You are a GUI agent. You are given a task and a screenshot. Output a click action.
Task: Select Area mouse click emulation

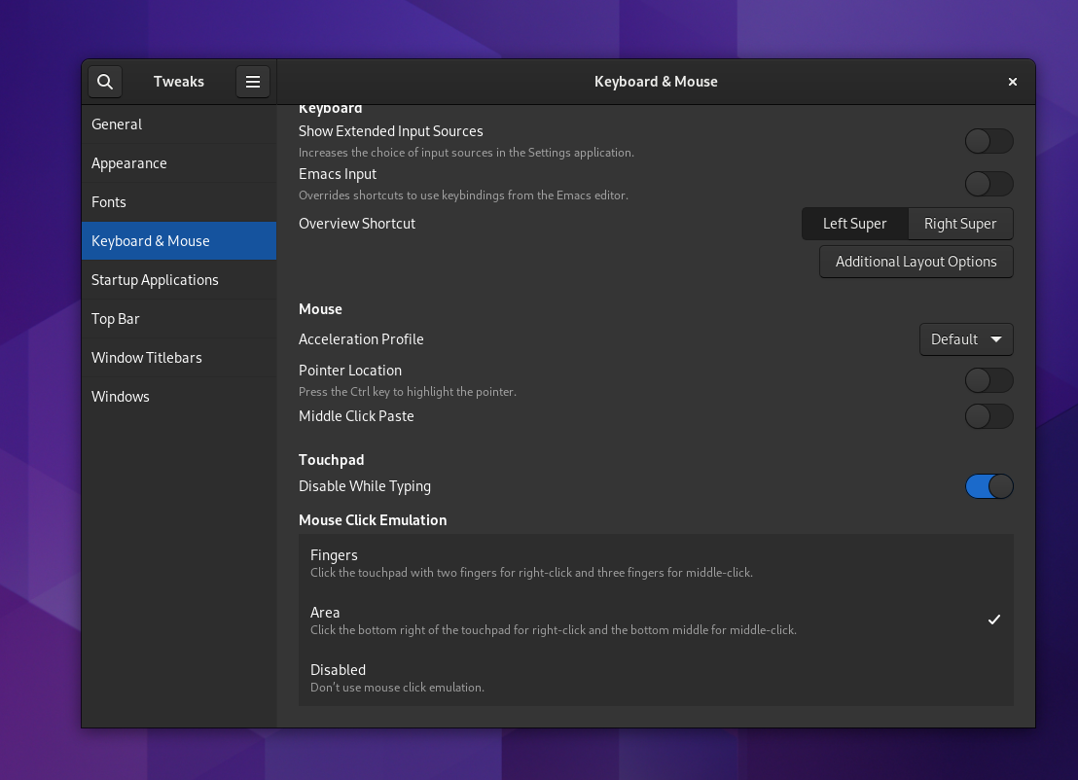(x=656, y=620)
